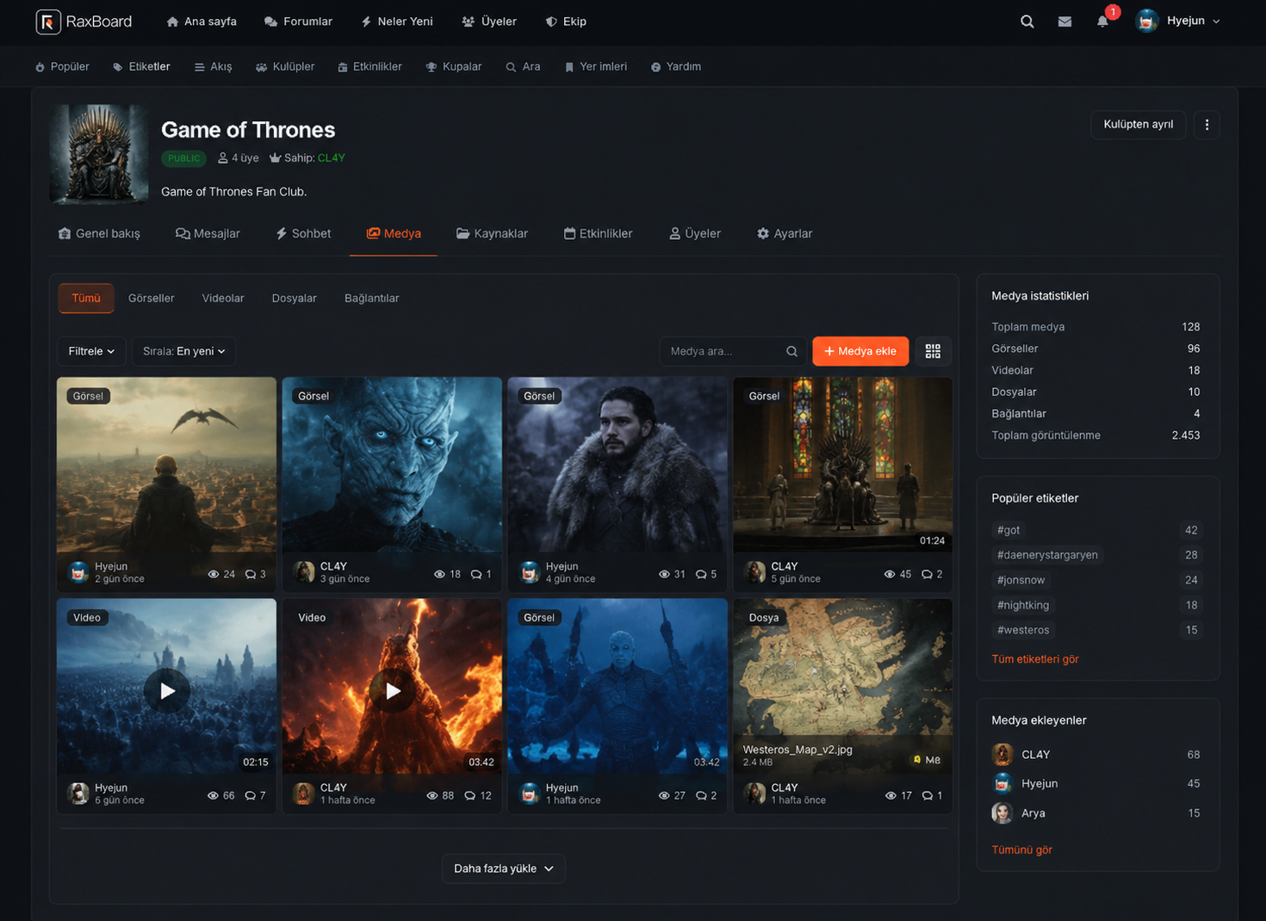Click the Medya ekle button

[x=860, y=351]
